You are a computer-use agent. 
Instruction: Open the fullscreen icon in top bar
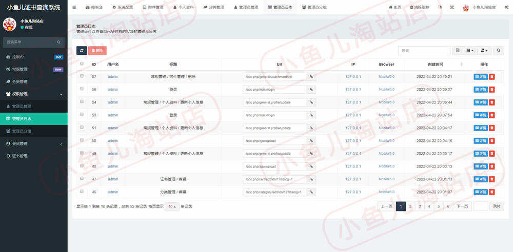(452, 7)
